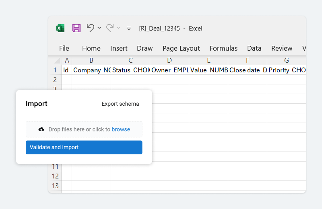Viewport: 322px width, 209px height.
Task: Open the Review ribbon tab
Action: [x=281, y=48]
